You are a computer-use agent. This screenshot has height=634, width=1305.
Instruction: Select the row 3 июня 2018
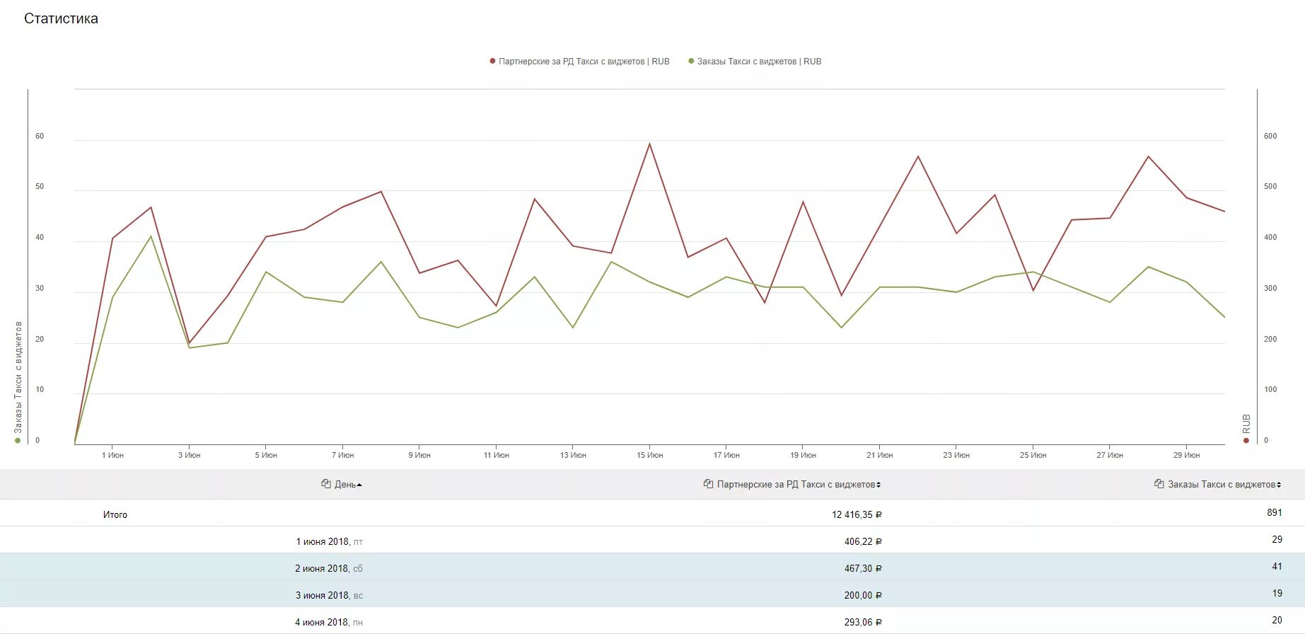point(652,594)
